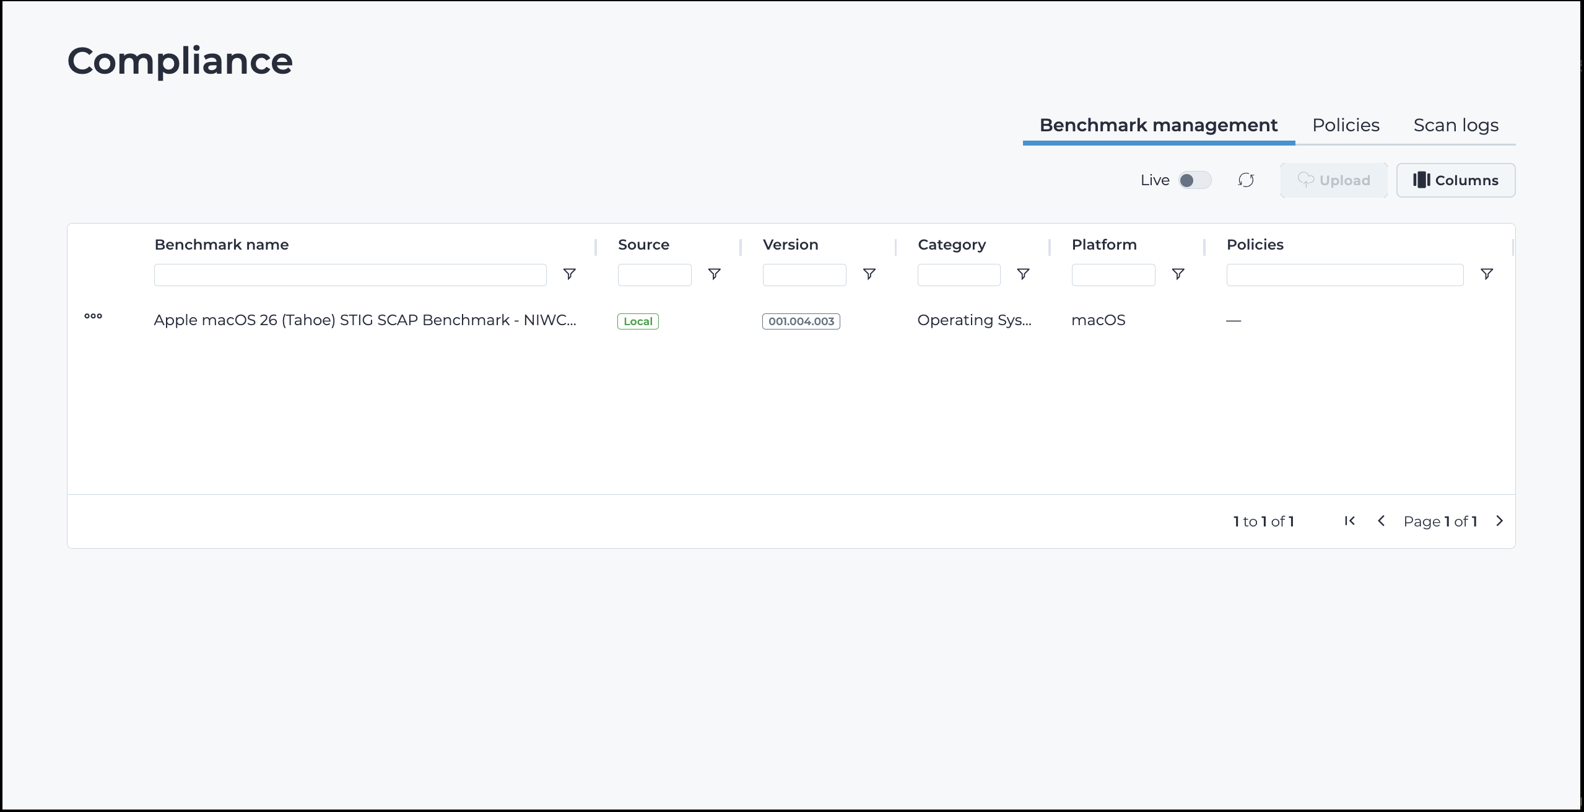This screenshot has height=812, width=1584.
Task: Sort by the Category column header
Action: tap(952, 245)
